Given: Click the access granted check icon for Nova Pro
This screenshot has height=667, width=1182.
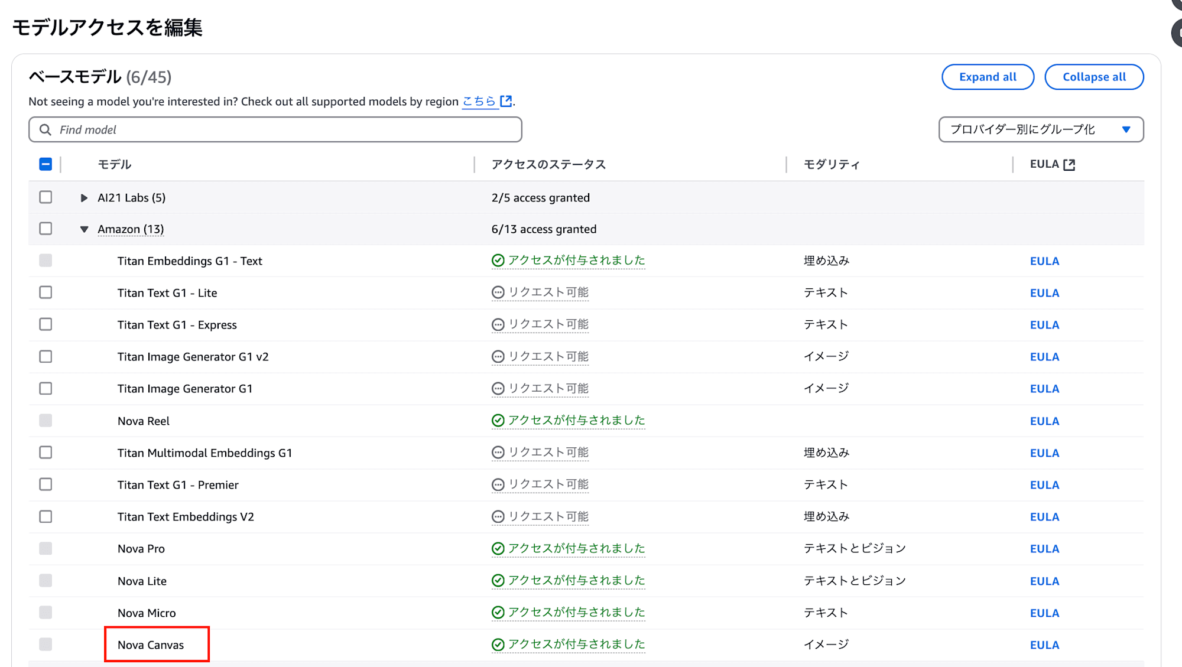Looking at the screenshot, I should (498, 549).
